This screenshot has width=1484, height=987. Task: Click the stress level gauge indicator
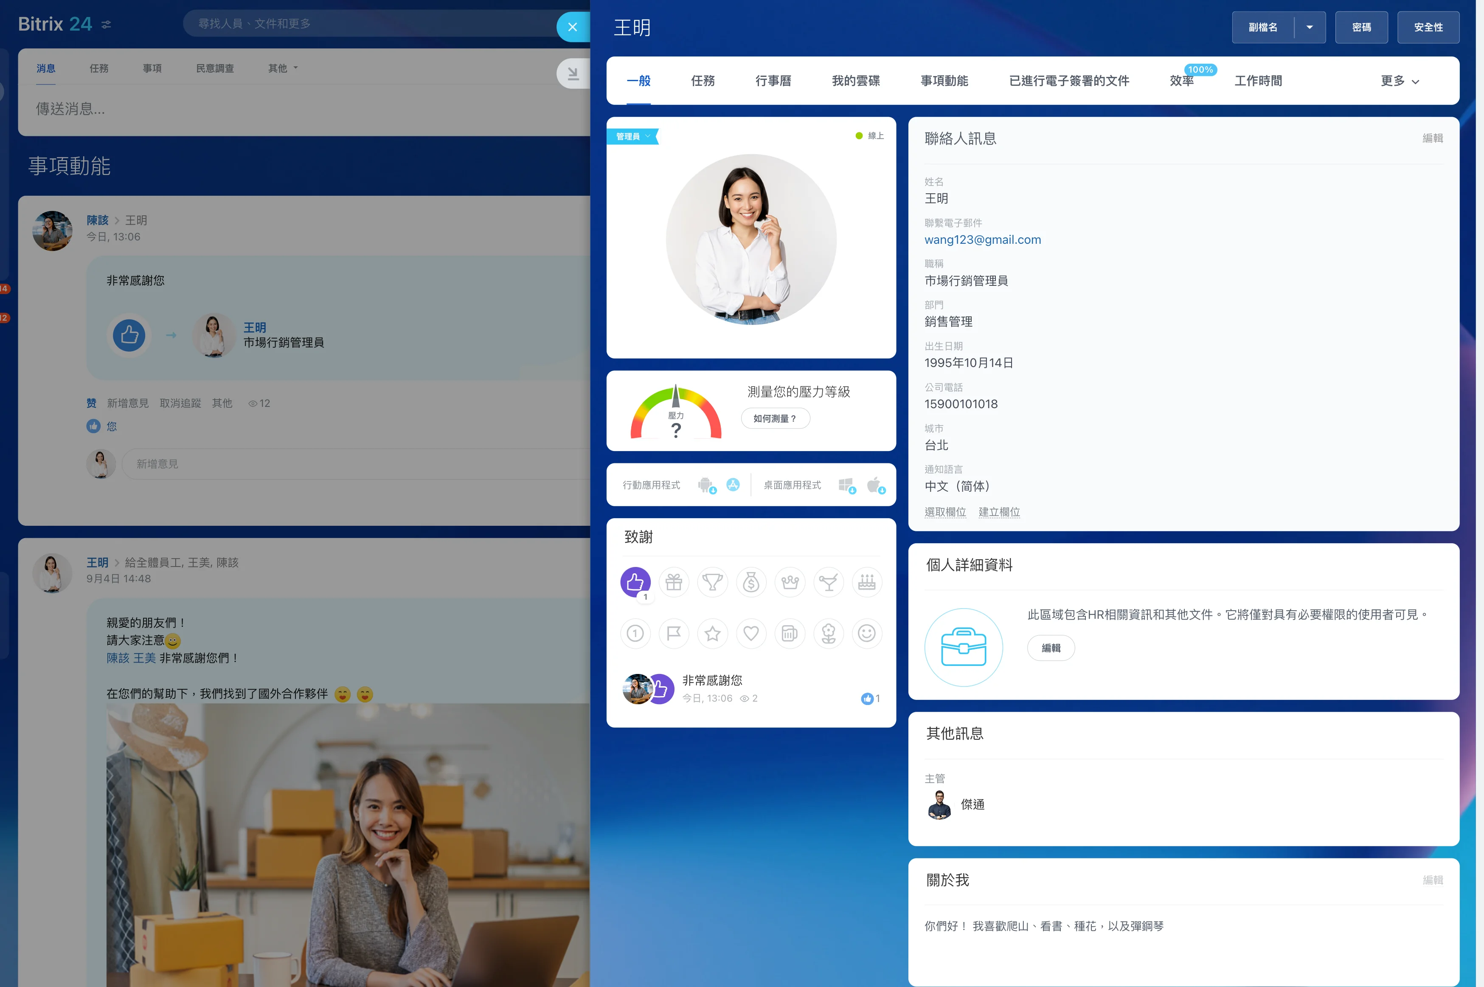click(676, 412)
